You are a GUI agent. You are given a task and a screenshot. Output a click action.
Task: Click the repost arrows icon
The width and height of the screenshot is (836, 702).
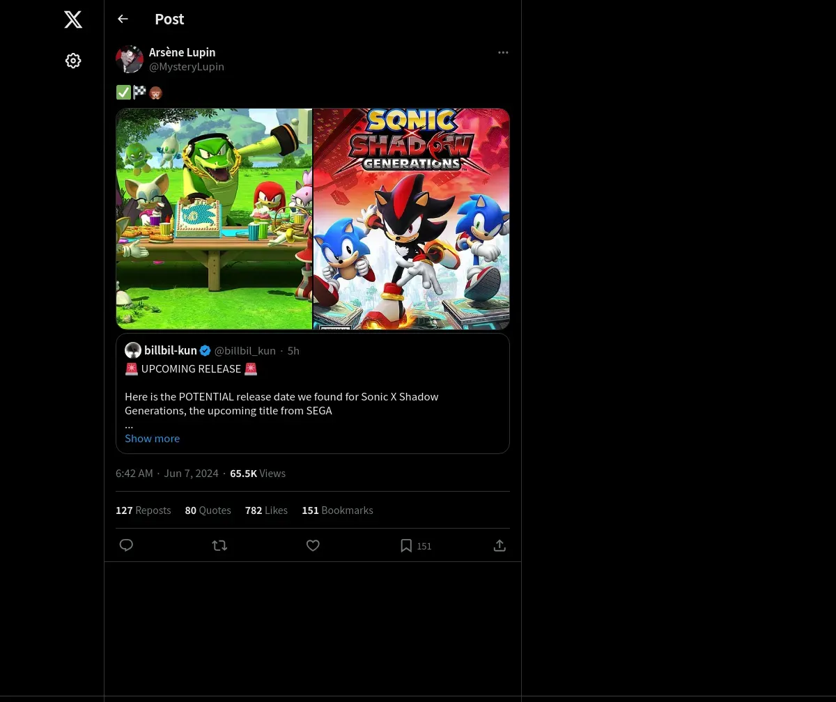pyautogui.click(x=219, y=545)
